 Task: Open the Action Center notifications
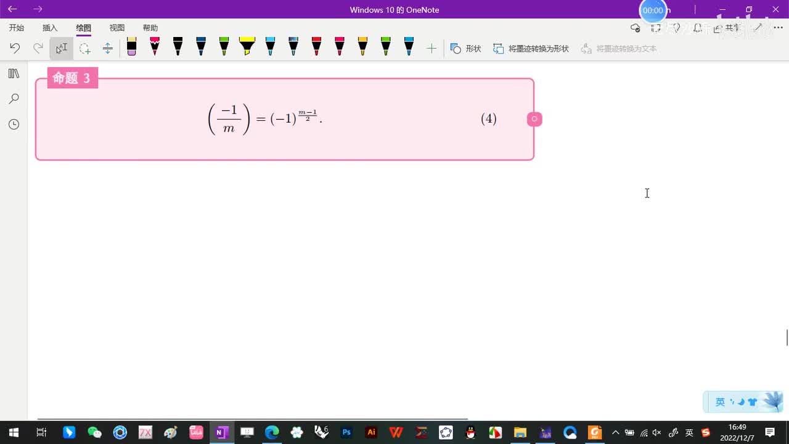coord(770,432)
